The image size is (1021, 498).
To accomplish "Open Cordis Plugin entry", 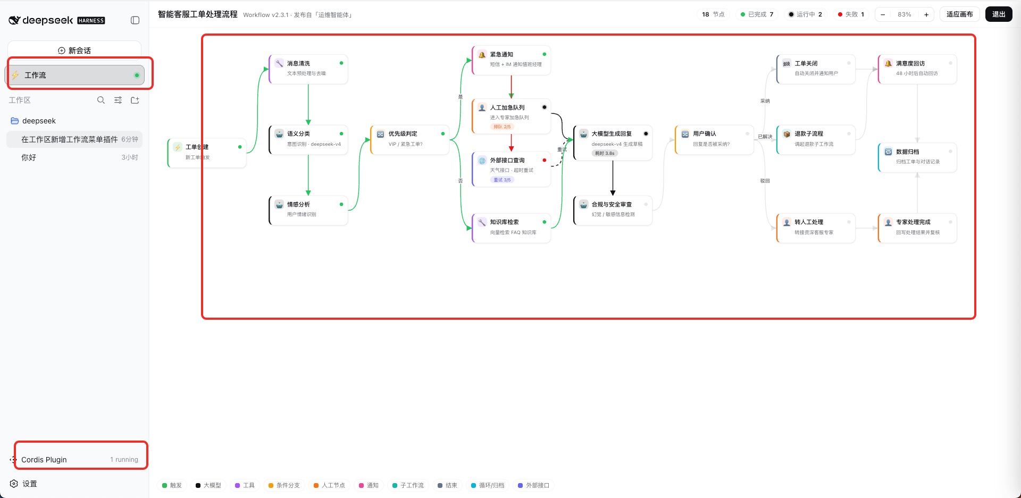I will click(74, 460).
